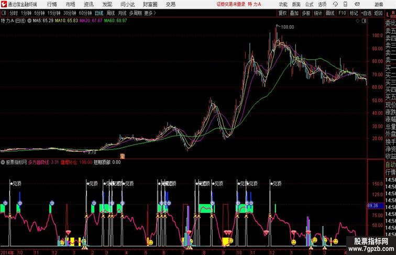Viewport: 396px width, 255px height.
Task: Open the customer service headset icon
Action: (335, 4)
